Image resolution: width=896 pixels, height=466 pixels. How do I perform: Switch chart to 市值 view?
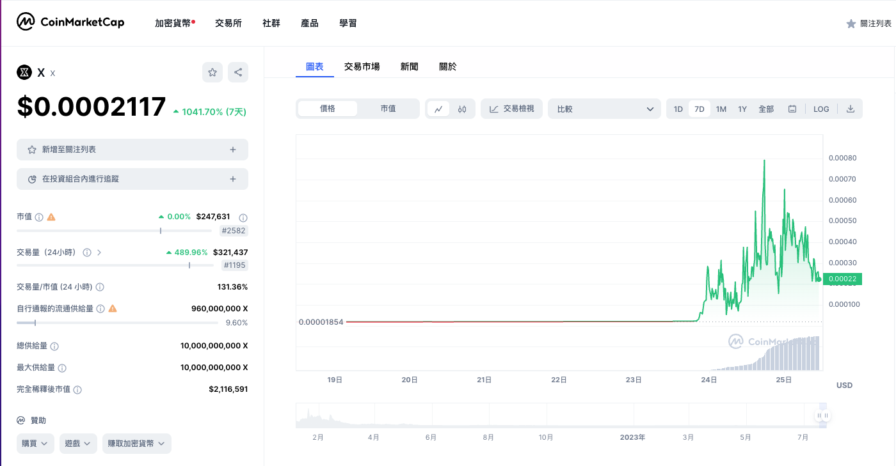[x=388, y=109]
